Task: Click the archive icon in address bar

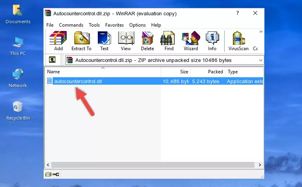Action: point(70,60)
